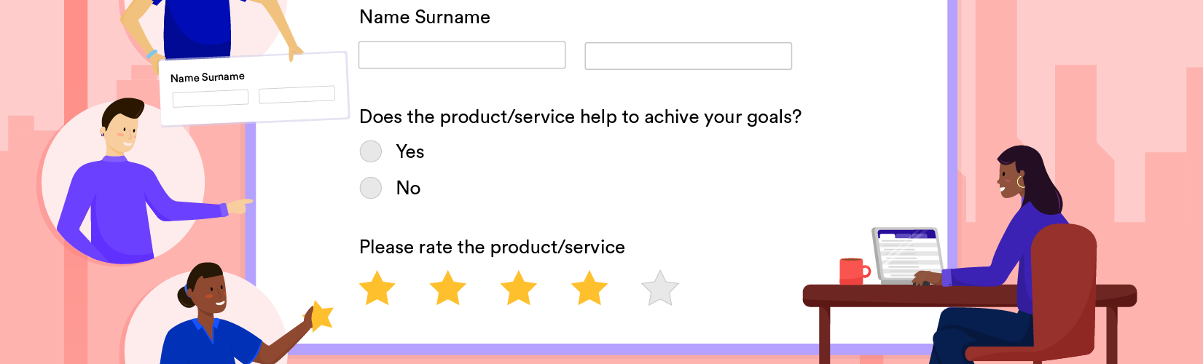Select the No radio button

[x=371, y=188]
